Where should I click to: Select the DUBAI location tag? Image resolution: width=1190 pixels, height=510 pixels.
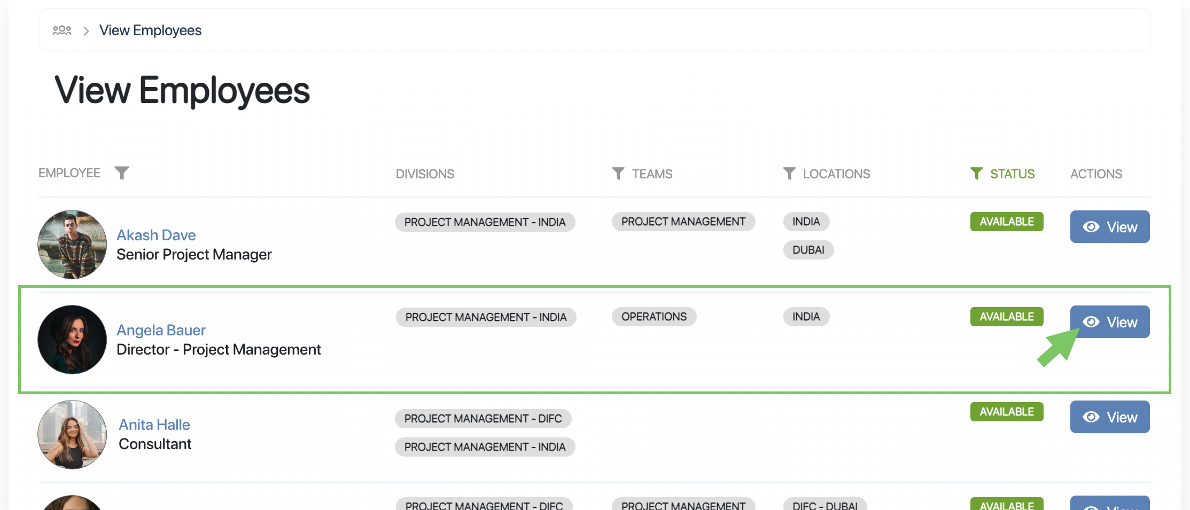pos(808,249)
